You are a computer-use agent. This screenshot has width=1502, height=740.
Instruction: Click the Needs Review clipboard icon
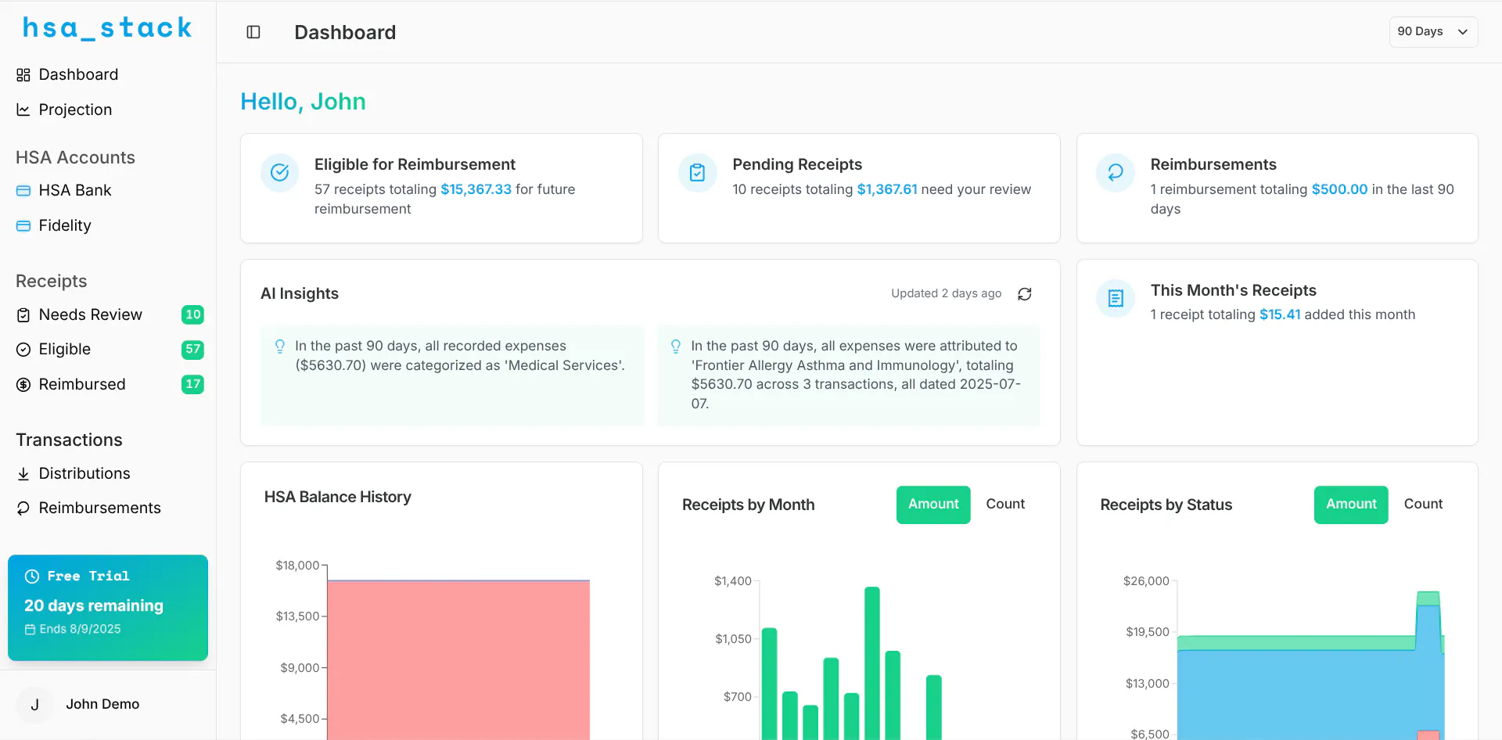pyautogui.click(x=23, y=315)
